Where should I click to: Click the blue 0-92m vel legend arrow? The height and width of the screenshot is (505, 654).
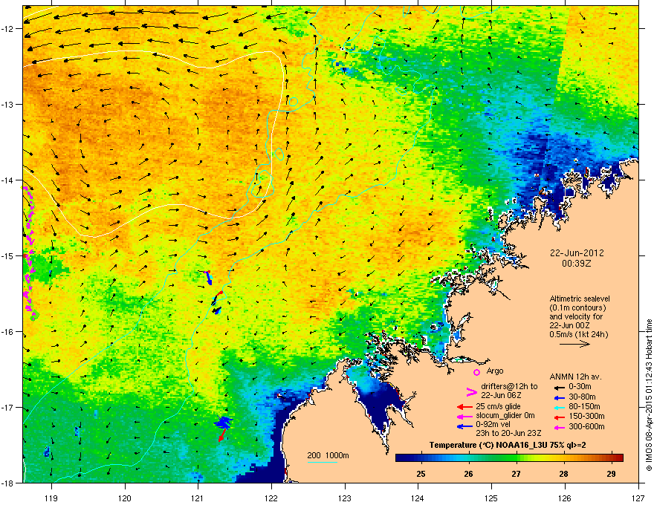464,426
